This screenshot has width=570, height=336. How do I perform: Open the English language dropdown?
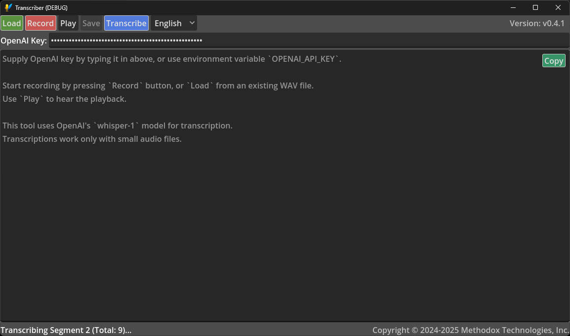pos(174,23)
